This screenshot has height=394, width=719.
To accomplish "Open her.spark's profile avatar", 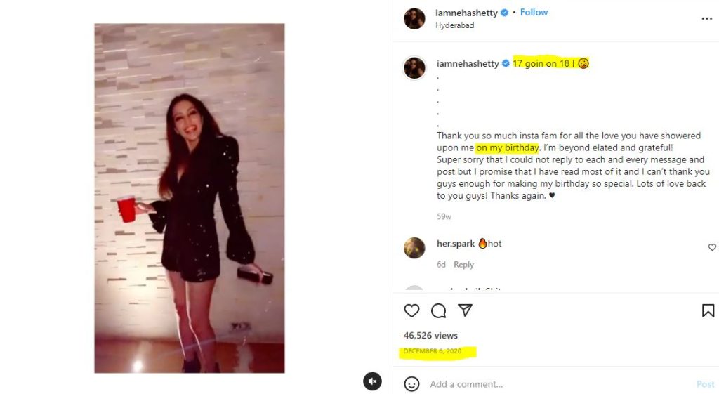I will pyautogui.click(x=414, y=248).
